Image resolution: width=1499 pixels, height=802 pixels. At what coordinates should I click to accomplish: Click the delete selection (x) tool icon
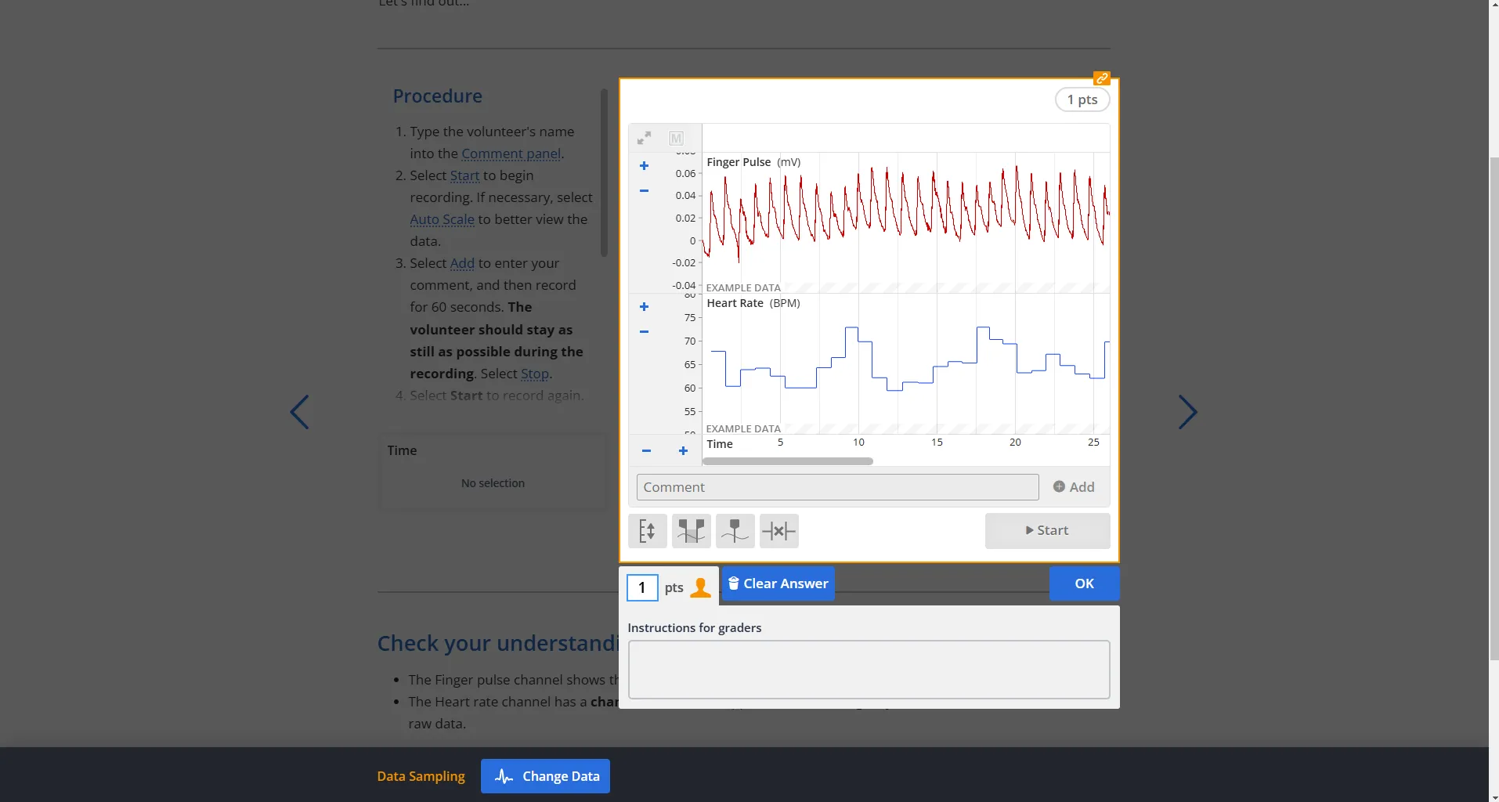(x=779, y=530)
